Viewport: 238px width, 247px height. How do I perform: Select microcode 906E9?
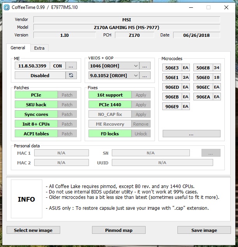pyautogui.click(x=172, y=107)
